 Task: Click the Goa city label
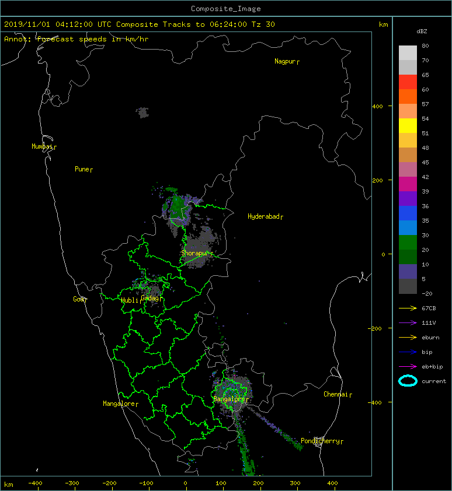point(78,299)
